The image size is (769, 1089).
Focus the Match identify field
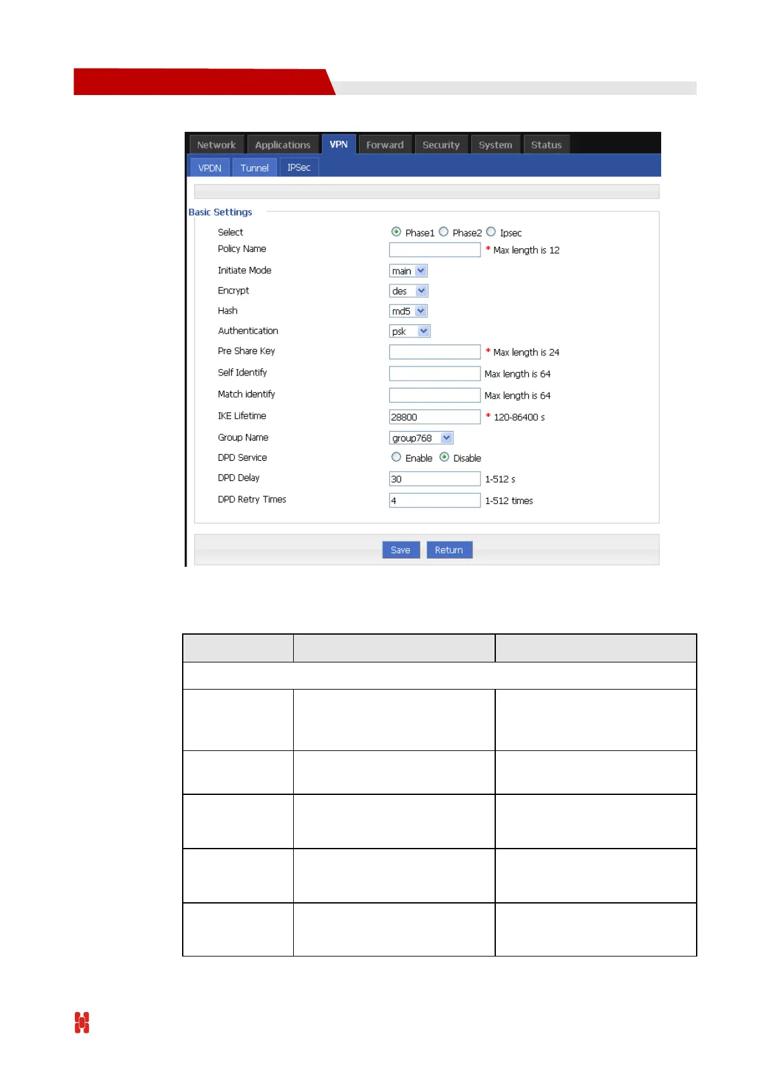(x=435, y=395)
